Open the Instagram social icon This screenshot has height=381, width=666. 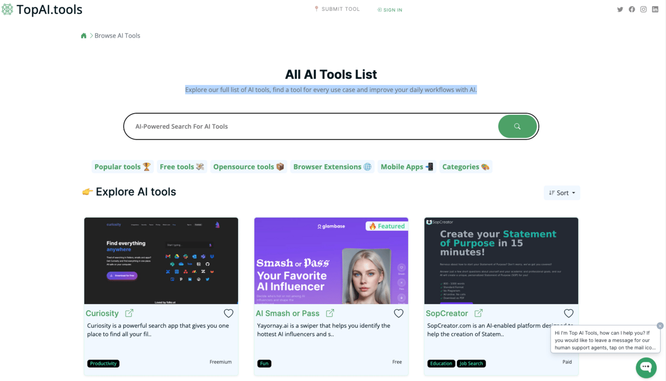pyautogui.click(x=643, y=9)
